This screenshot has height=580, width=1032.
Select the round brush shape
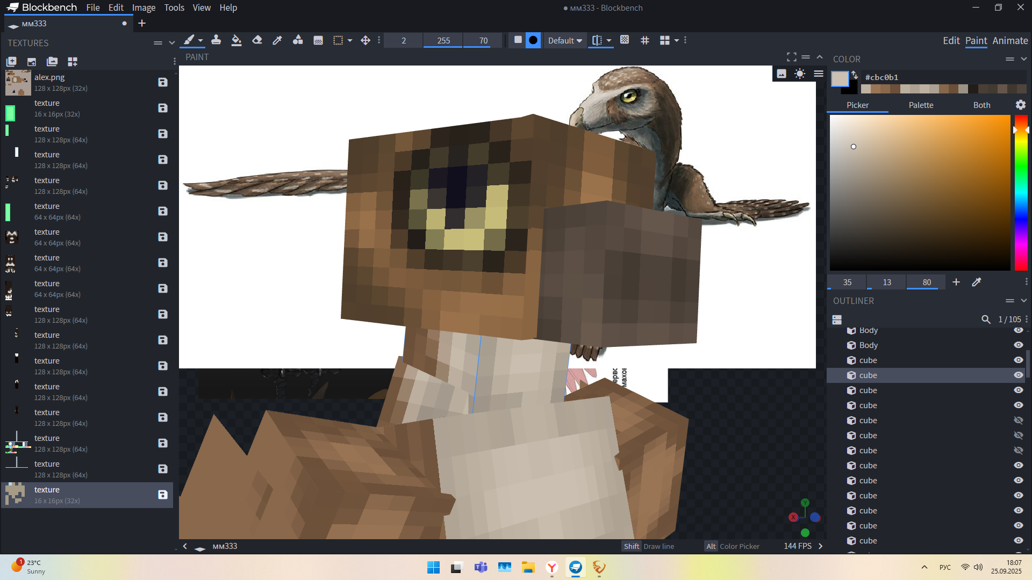coord(533,40)
